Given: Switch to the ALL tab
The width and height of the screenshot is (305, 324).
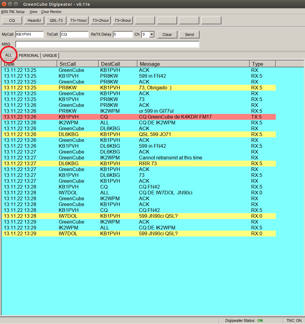Looking at the screenshot, I should 9,55.
